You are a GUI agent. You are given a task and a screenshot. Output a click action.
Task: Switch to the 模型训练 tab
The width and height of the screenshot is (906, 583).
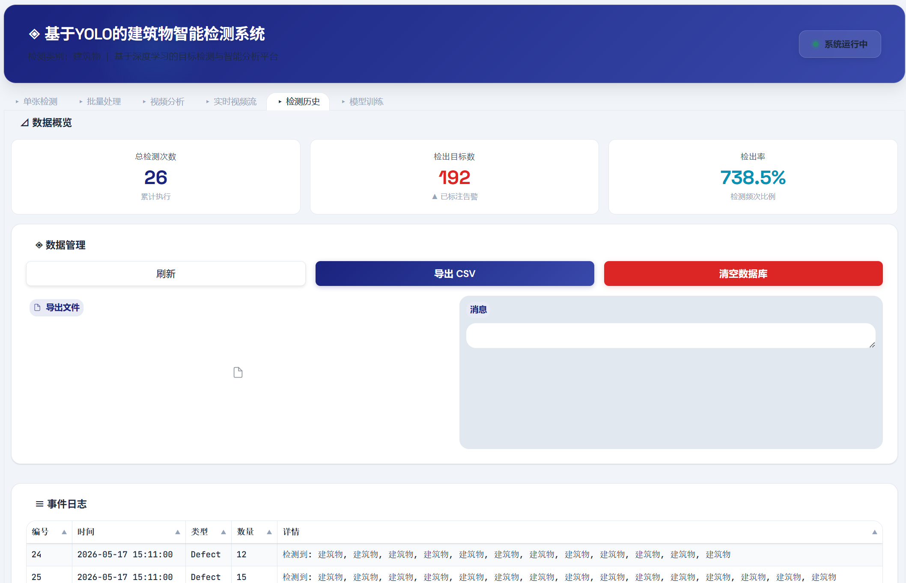click(x=363, y=101)
